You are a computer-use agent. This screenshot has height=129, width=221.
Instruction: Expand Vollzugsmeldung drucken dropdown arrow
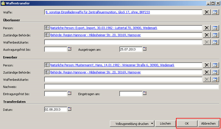(x=152, y=124)
